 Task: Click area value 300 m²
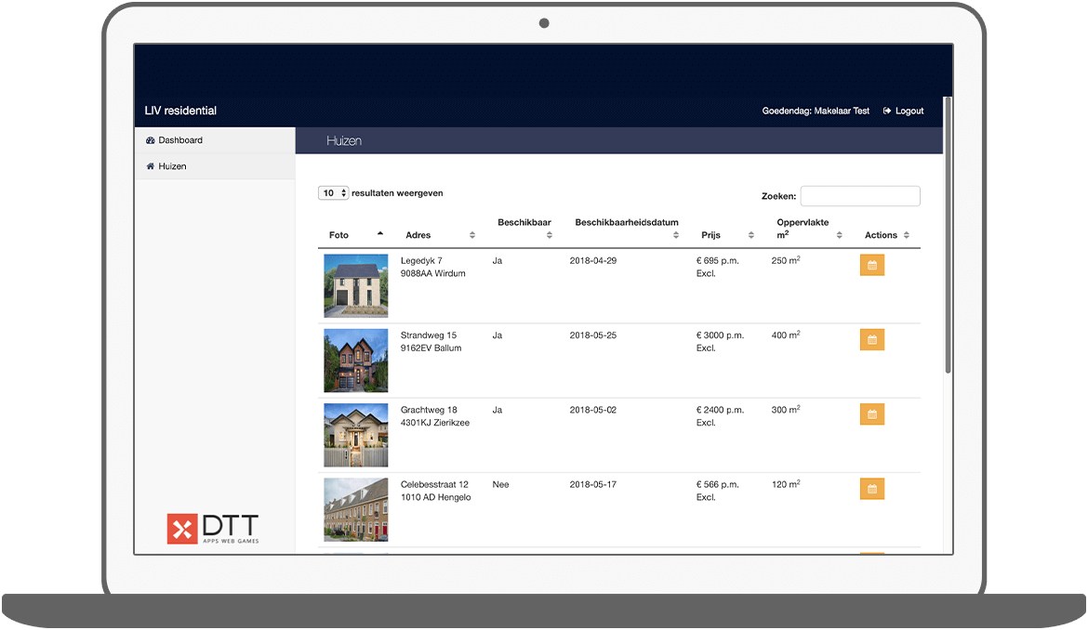click(x=786, y=410)
